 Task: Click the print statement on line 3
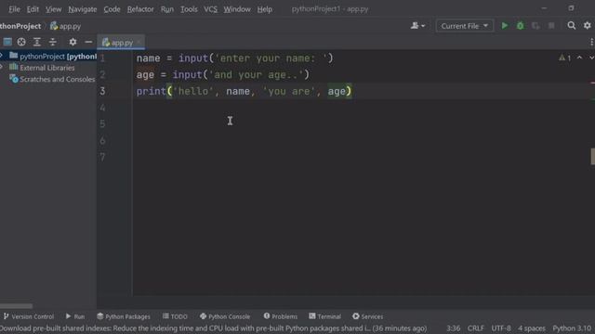click(x=244, y=91)
